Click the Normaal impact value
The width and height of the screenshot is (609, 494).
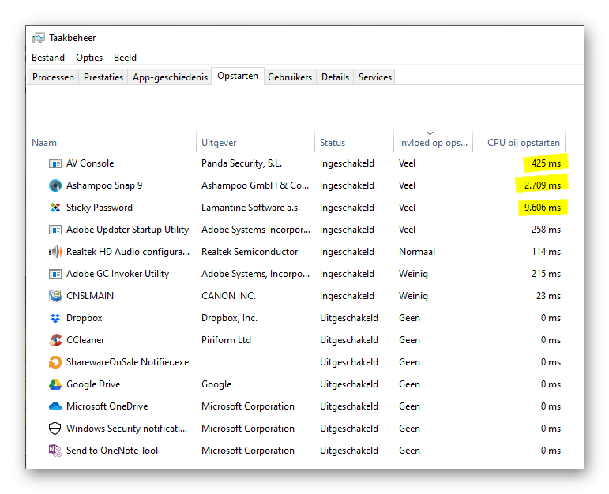point(417,252)
